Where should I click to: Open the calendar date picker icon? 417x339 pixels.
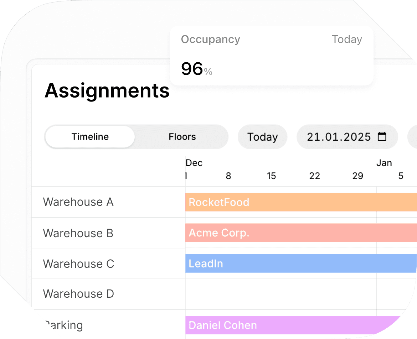coord(383,136)
